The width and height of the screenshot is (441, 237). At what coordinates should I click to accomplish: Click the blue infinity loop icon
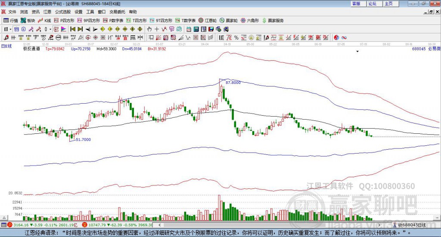pyautogui.click(x=344, y=37)
